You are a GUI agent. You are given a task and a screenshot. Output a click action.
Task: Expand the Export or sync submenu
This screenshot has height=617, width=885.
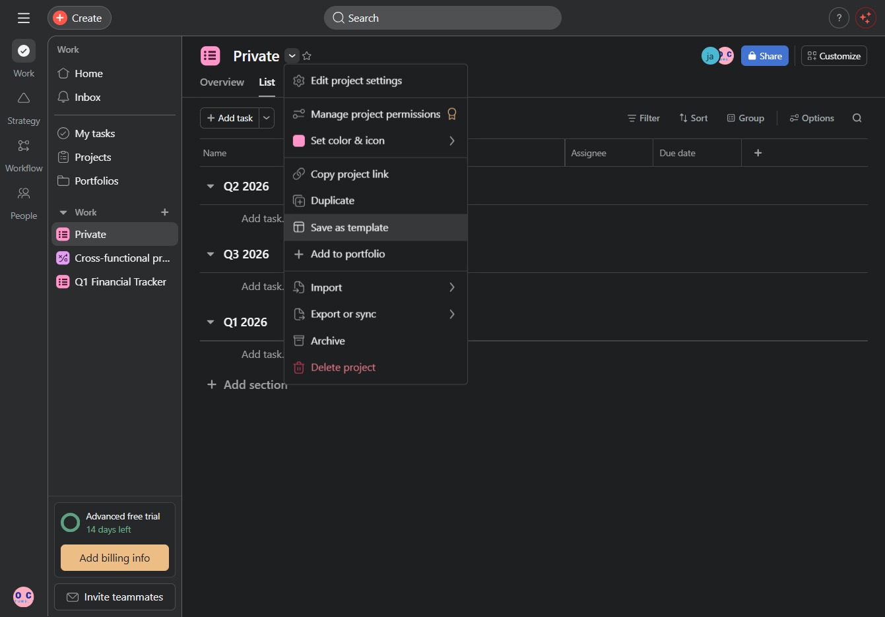pyautogui.click(x=451, y=314)
